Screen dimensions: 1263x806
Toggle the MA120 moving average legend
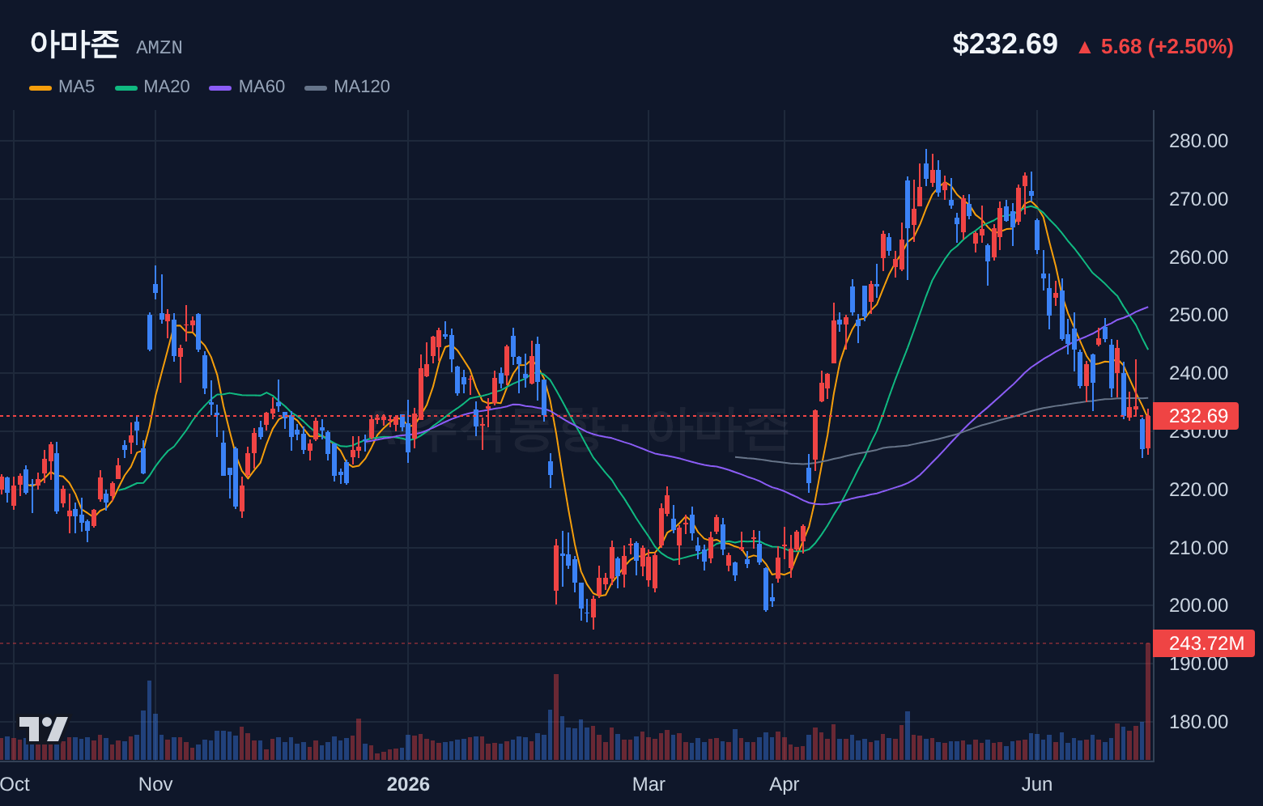[348, 87]
